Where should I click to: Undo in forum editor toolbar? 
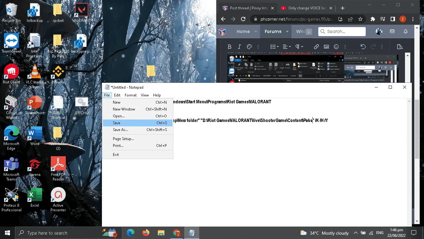coord(363,47)
